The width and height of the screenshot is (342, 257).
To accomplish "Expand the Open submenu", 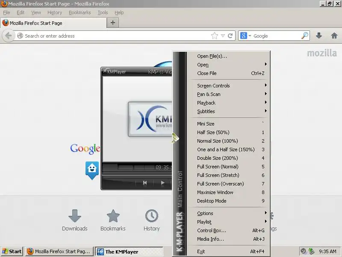I will (x=229, y=65).
